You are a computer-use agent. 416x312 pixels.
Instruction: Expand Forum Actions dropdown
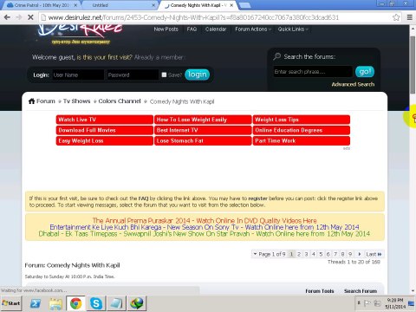pos(253,29)
